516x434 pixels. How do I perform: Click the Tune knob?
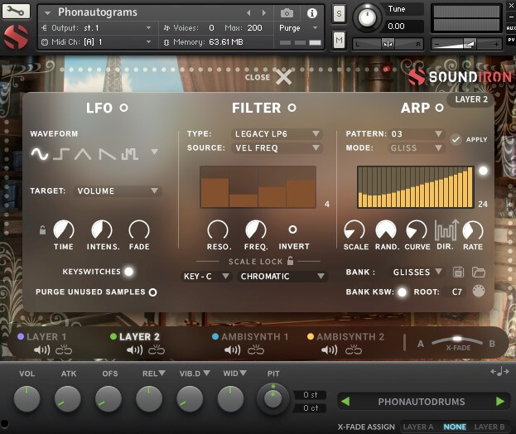click(x=367, y=17)
